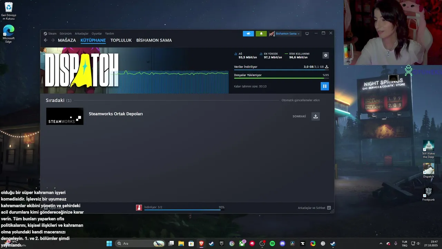Open Xbox app from taskbar
Viewport: 442px width, 249px height.
[242, 243]
